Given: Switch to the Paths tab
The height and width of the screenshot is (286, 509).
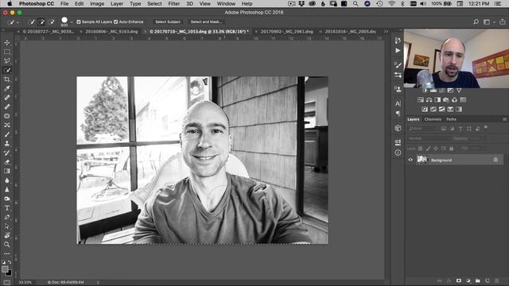Looking at the screenshot, I should (451, 119).
